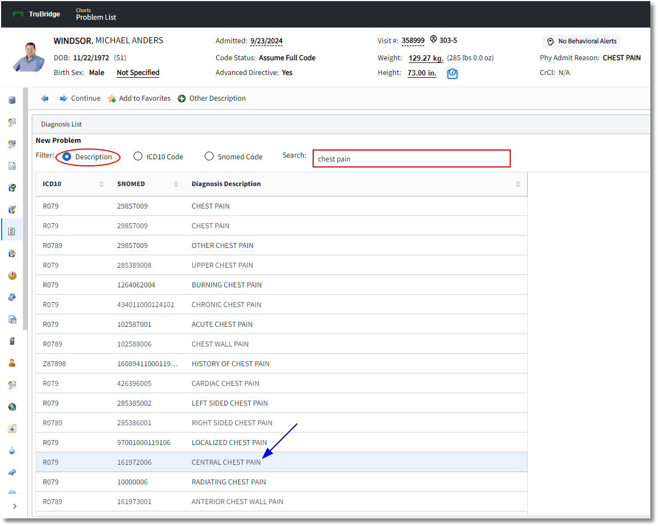Select the Snomed Code filter radio button

tap(209, 157)
